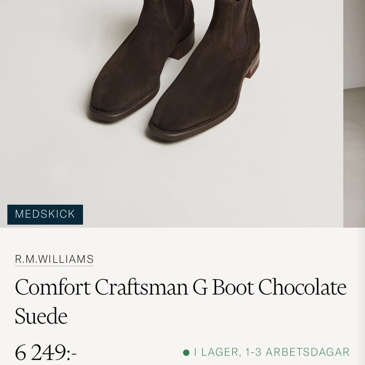365x365 pixels.
Task: Click the word Suede in the title
Action: point(41,316)
